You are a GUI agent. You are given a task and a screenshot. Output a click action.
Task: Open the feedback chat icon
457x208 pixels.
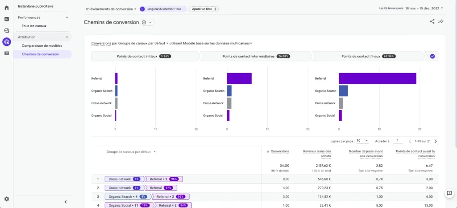pyautogui.click(x=449, y=193)
